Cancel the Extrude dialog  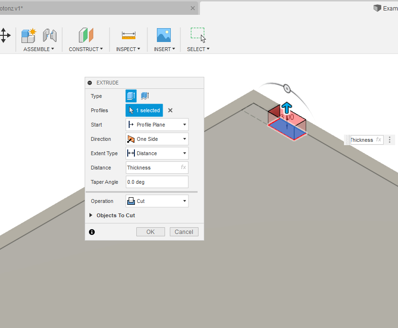(x=184, y=232)
